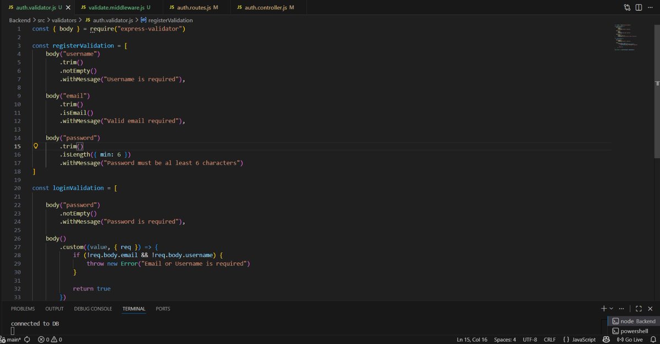
Task: Click return true on line 32
Action: point(92,288)
